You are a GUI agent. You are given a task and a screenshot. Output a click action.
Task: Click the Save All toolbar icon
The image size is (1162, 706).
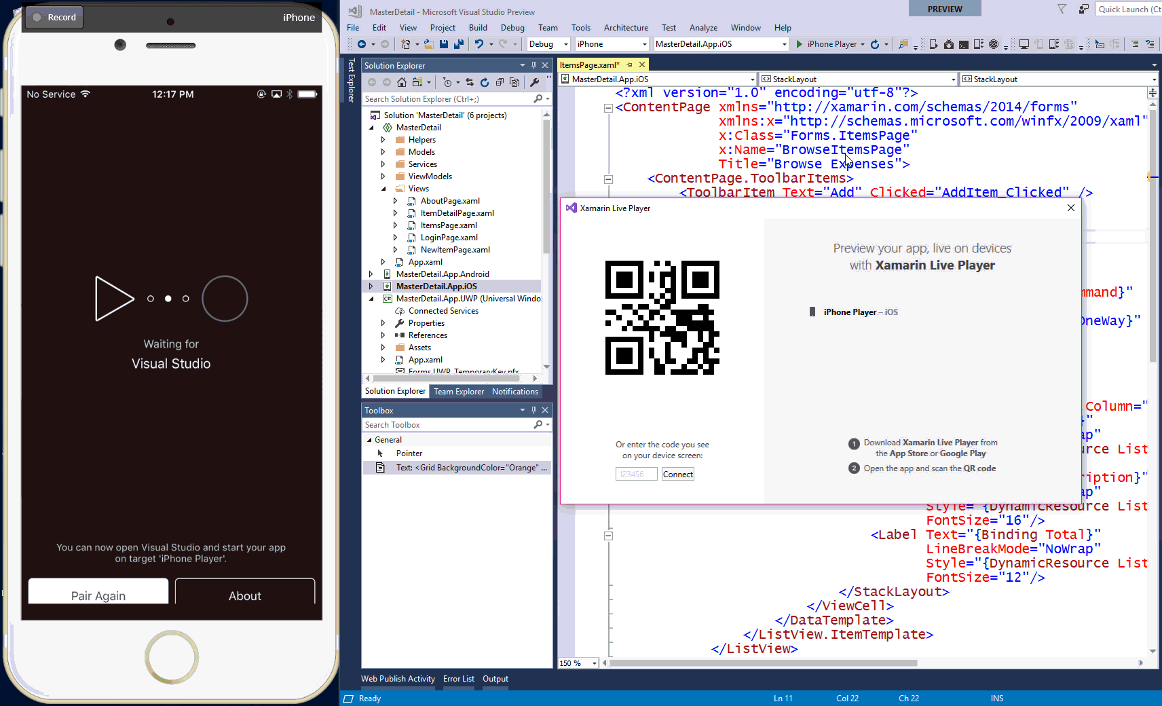[x=458, y=44]
